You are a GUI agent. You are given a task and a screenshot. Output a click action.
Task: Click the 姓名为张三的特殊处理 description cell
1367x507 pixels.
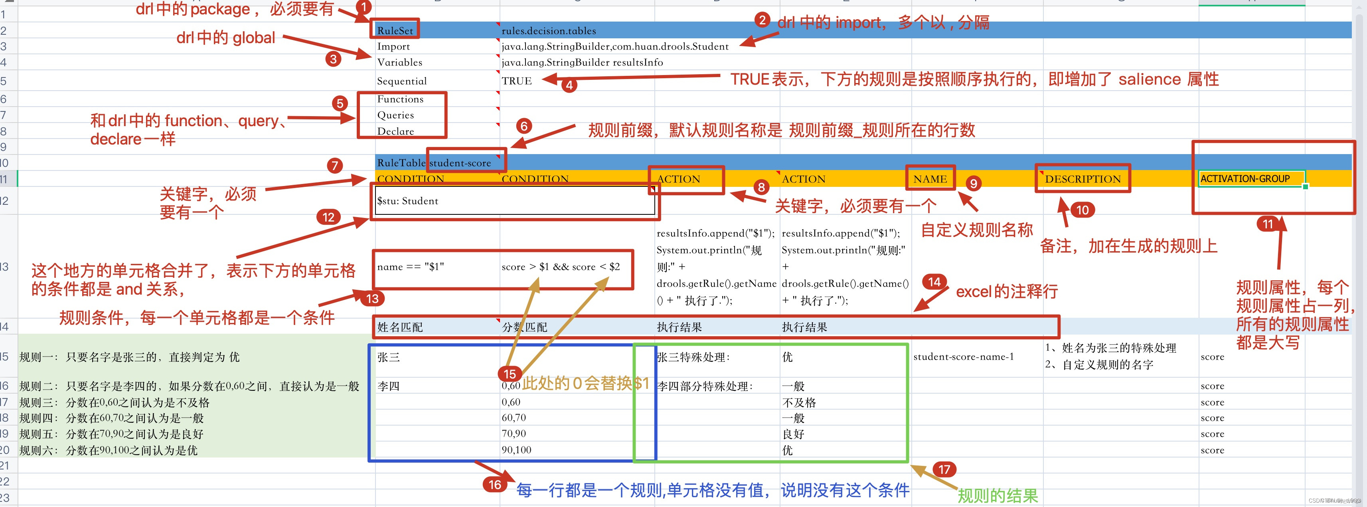coord(1121,356)
